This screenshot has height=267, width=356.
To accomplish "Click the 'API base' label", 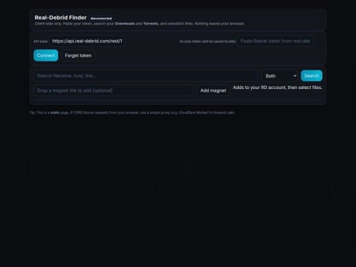I will [x=40, y=42].
